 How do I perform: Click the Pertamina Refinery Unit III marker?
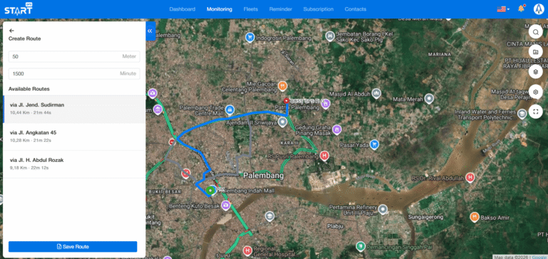pos(383,209)
